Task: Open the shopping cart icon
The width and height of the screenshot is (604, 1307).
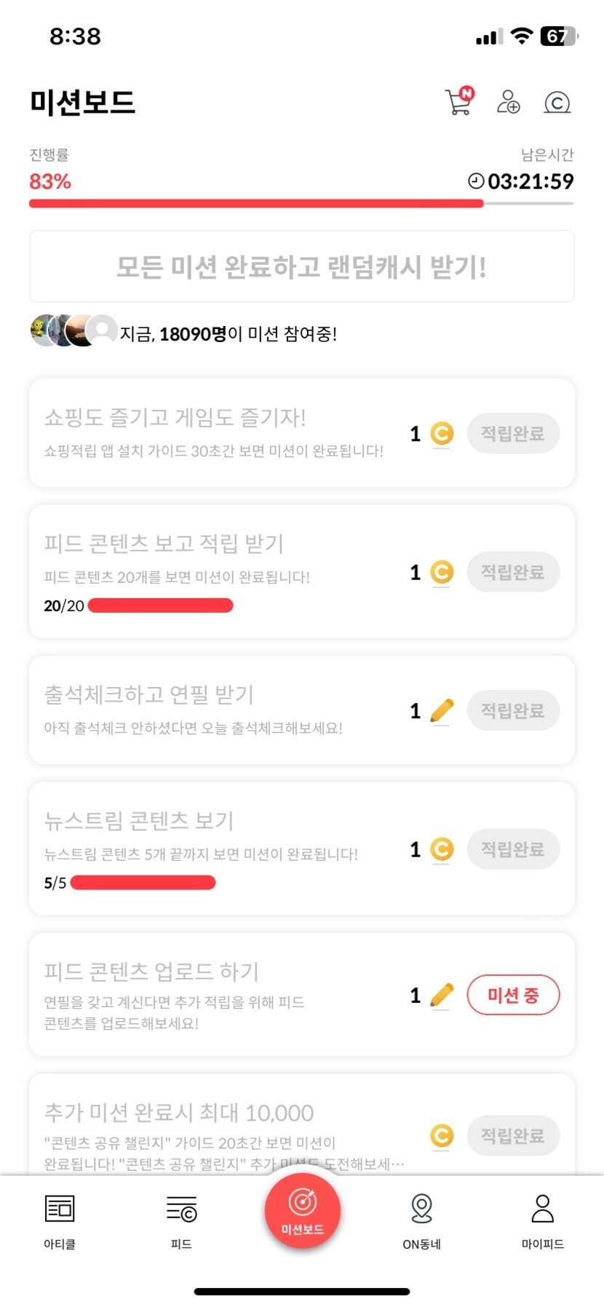Action: (x=458, y=102)
